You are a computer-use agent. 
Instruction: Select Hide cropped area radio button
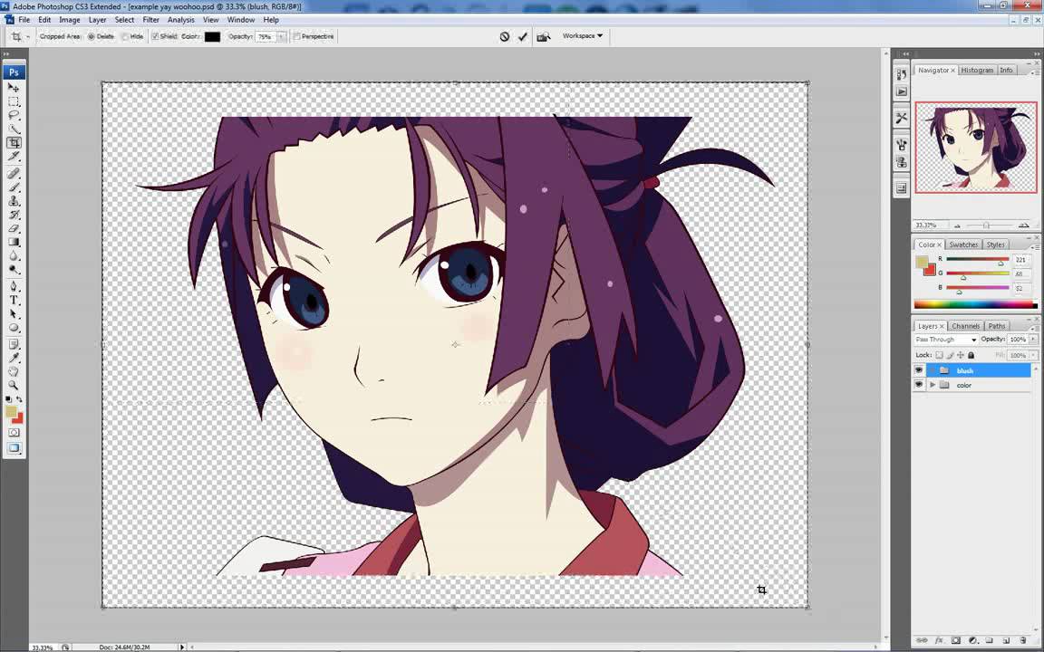coord(124,36)
